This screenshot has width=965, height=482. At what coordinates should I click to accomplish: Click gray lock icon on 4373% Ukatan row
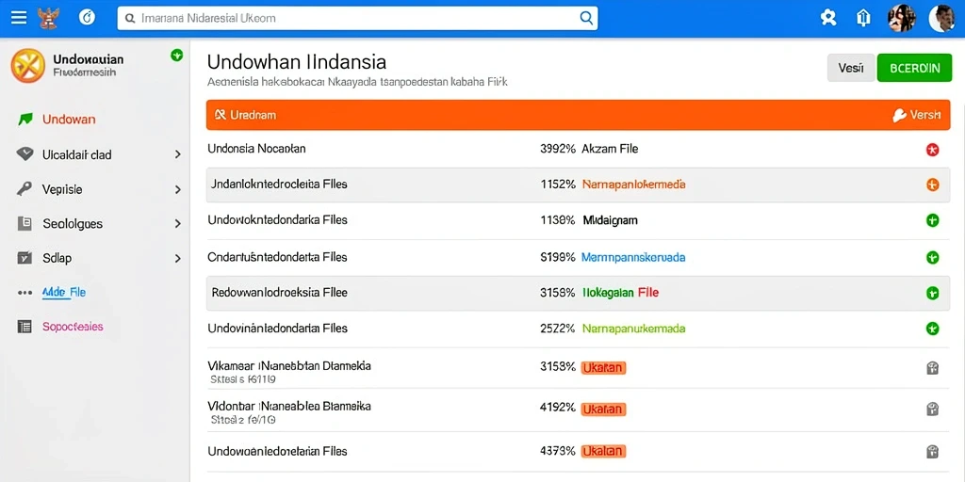click(x=932, y=452)
